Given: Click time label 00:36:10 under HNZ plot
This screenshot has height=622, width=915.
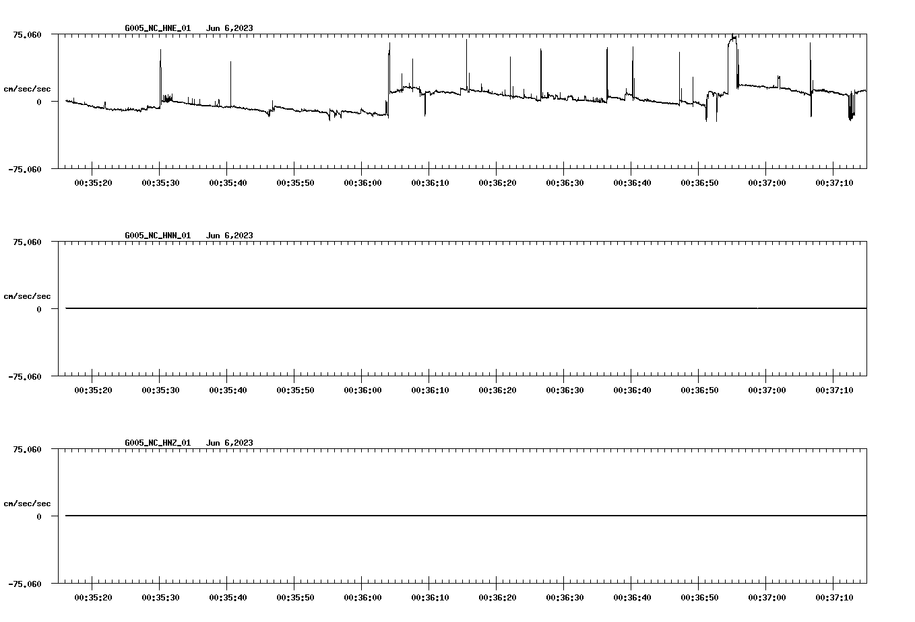Looking at the screenshot, I should click(x=430, y=598).
